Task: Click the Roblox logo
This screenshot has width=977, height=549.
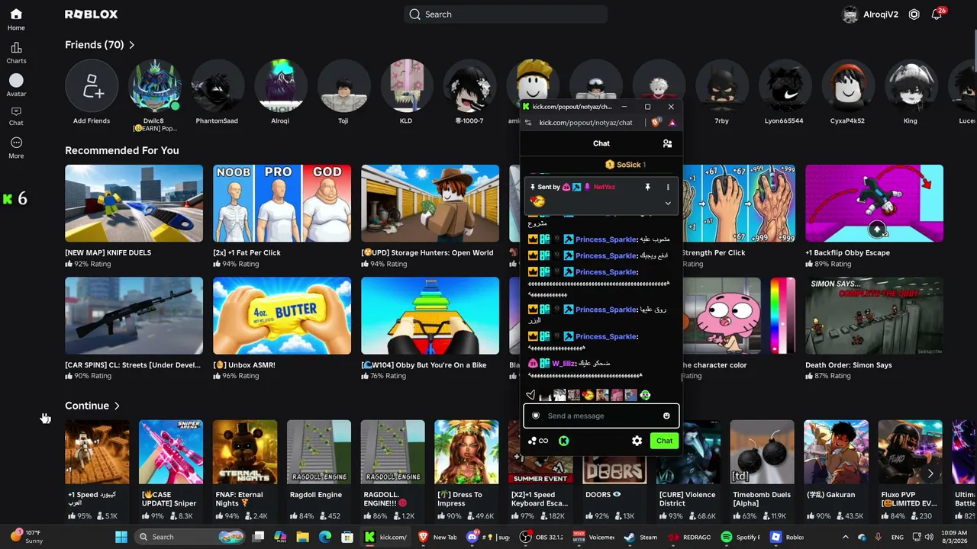Action: (91, 14)
